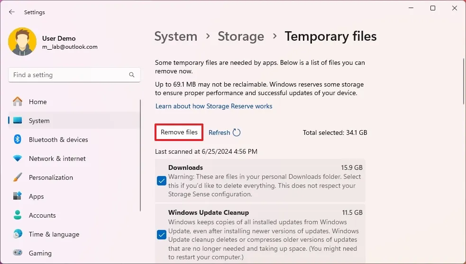Click the back arrow in Settings

[x=11, y=12]
